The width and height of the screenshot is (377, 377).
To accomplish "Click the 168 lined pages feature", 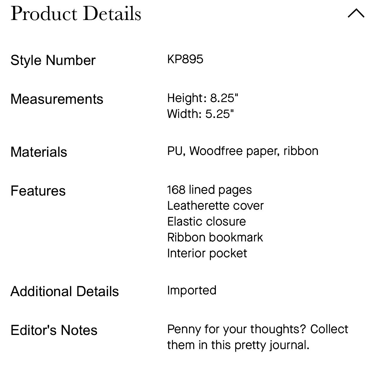I will click(x=210, y=190).
